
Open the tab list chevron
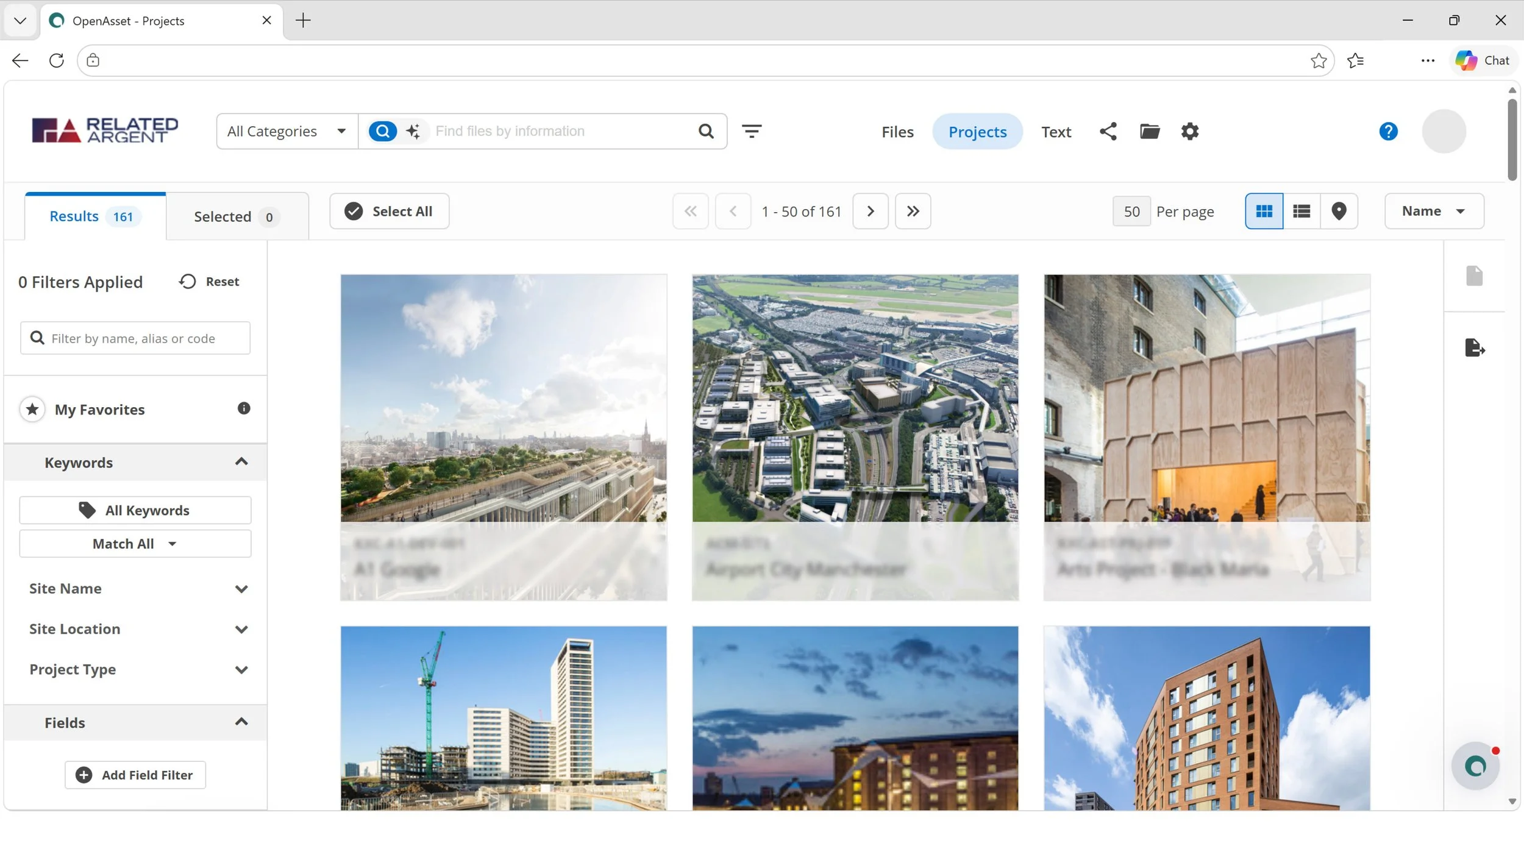(20, 21)
